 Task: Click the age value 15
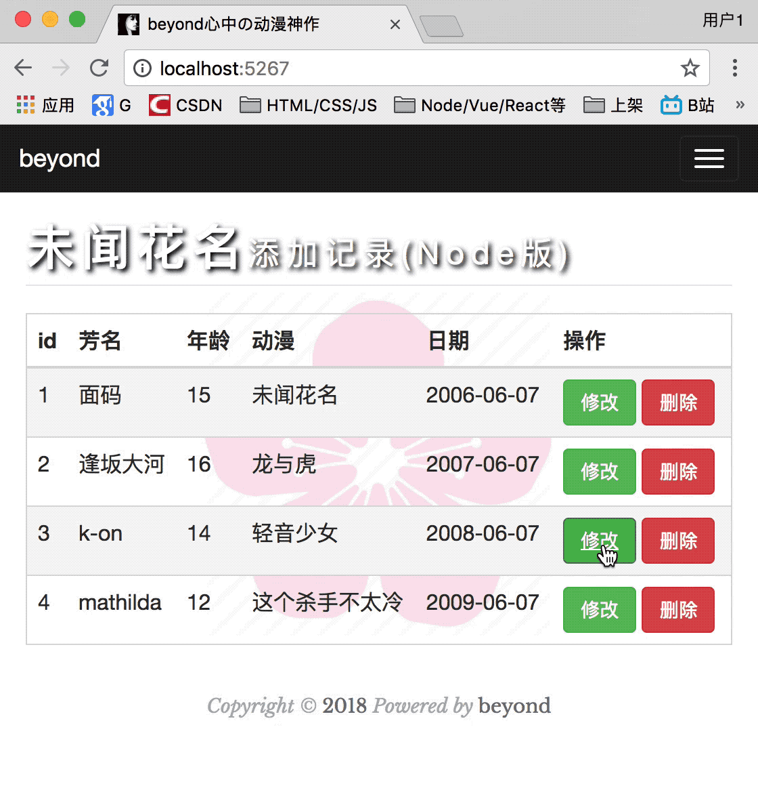199,395
